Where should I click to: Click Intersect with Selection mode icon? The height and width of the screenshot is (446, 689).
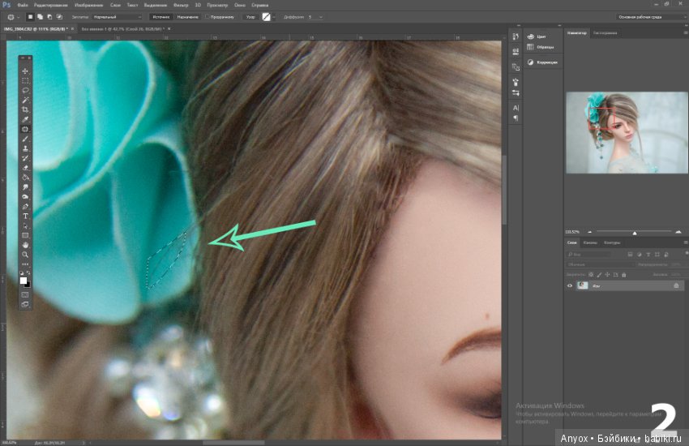coord(59,17)
